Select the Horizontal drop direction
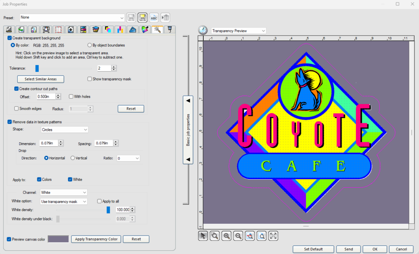This screenshot has height=254, width=419. point(46,158)
